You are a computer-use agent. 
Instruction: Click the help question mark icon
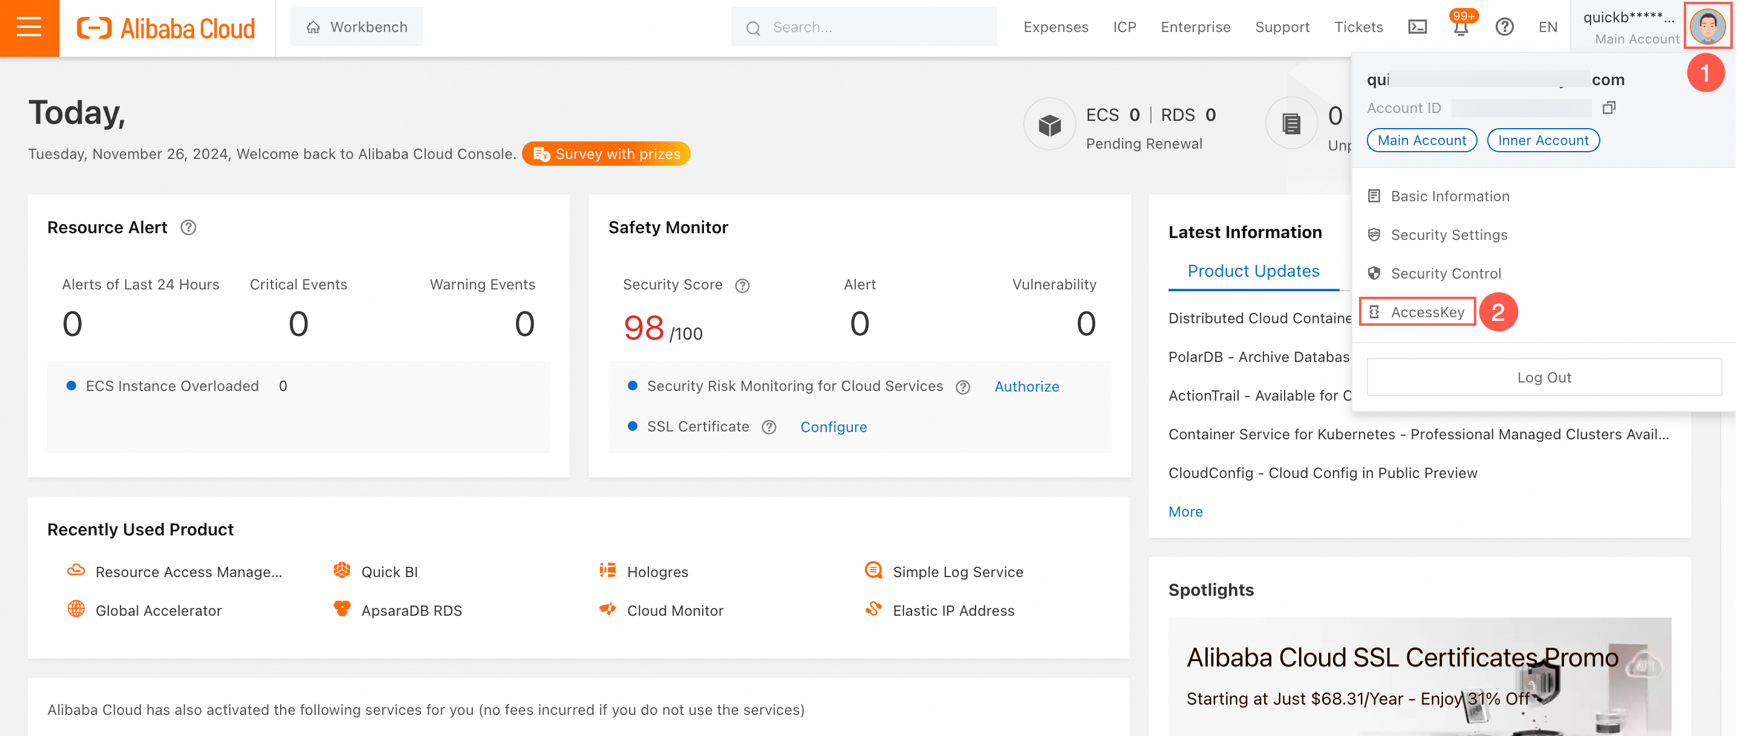pyautogui.click(x=1504, y=27)
